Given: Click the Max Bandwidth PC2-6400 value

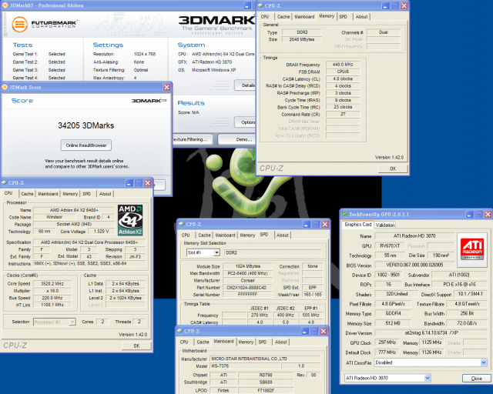Looking at the screenshot, I should click(246, 273).
